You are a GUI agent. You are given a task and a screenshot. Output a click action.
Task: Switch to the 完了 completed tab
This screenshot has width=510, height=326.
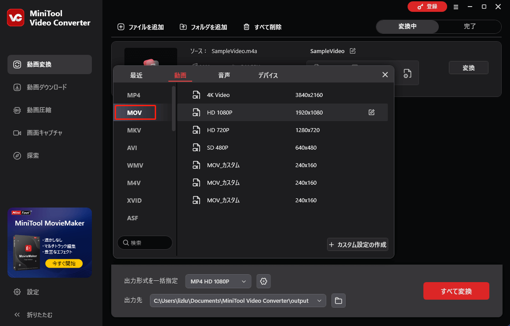click(x=470, y=27)
